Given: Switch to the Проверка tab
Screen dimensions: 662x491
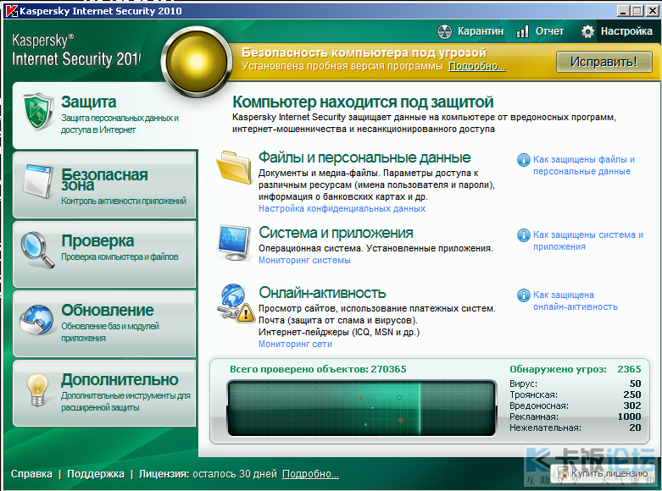Looking at the screenshot, I should tap(105, 254).
